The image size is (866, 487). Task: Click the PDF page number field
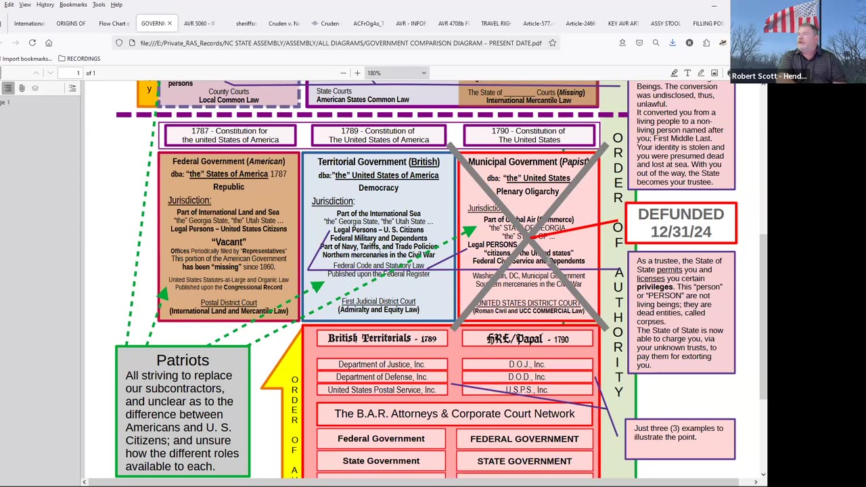point(70,73)
